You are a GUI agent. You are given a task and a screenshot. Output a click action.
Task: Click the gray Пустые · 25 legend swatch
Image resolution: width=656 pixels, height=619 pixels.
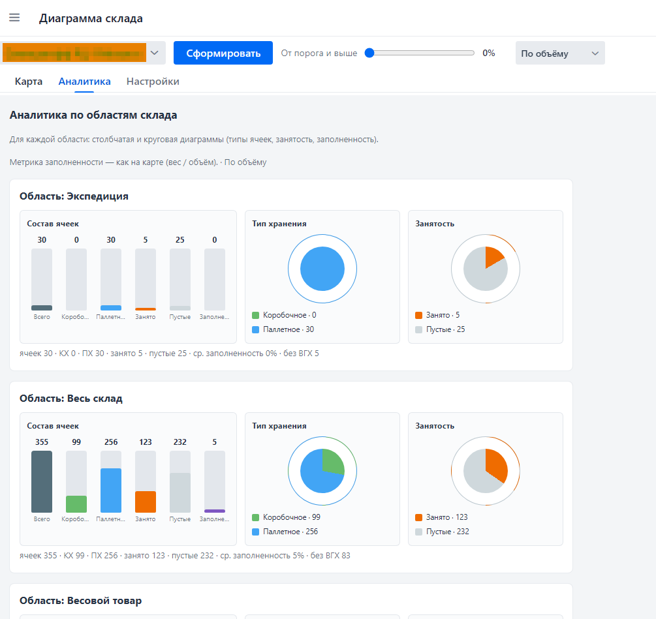point(419,329)
